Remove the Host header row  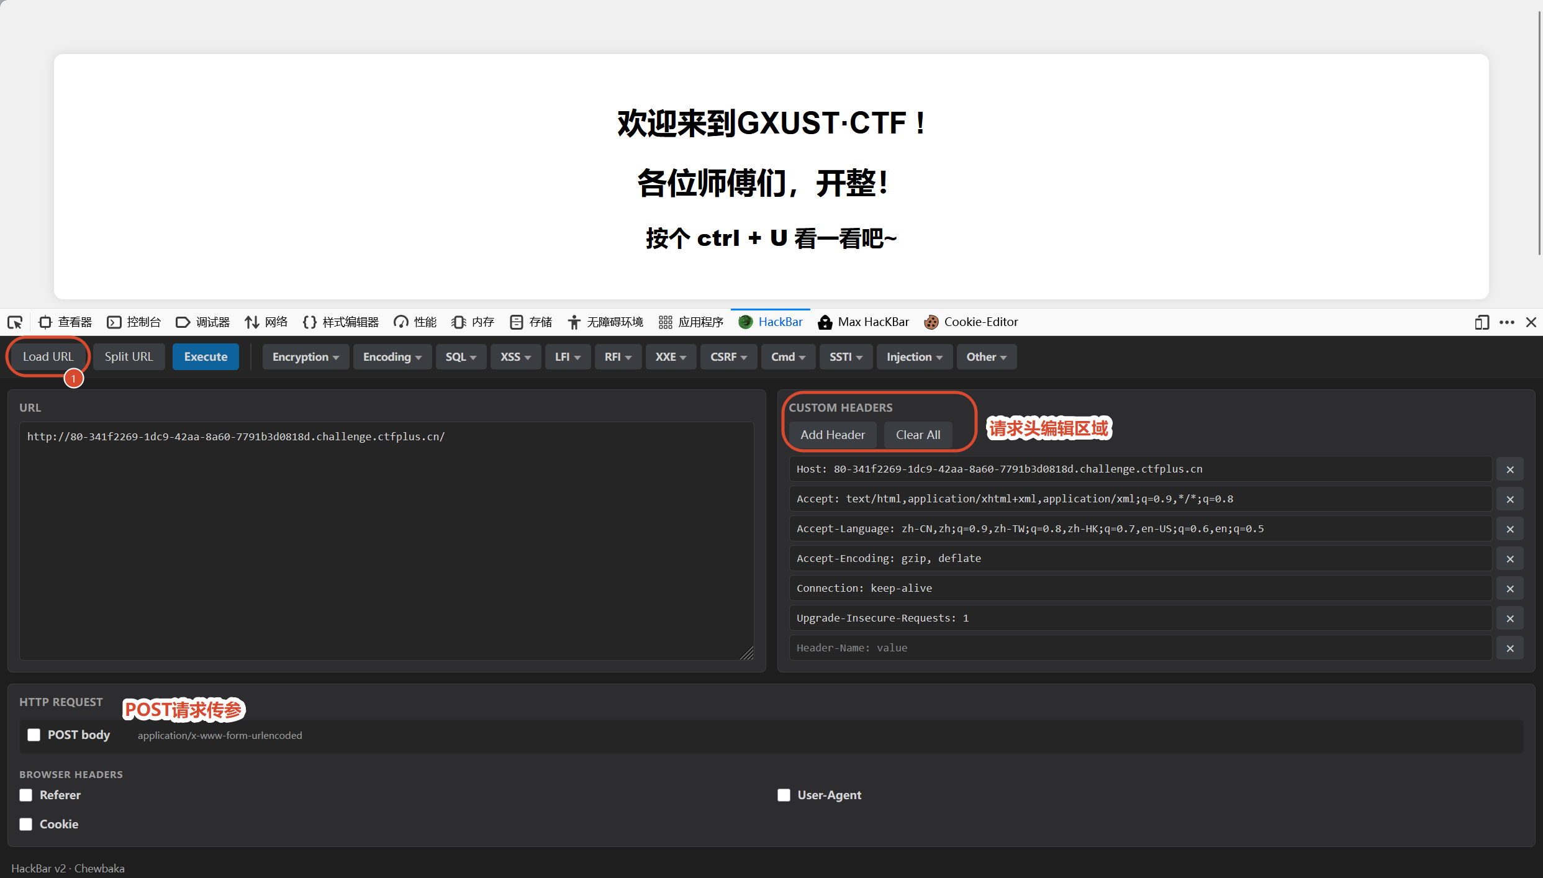coord(1510,469)
